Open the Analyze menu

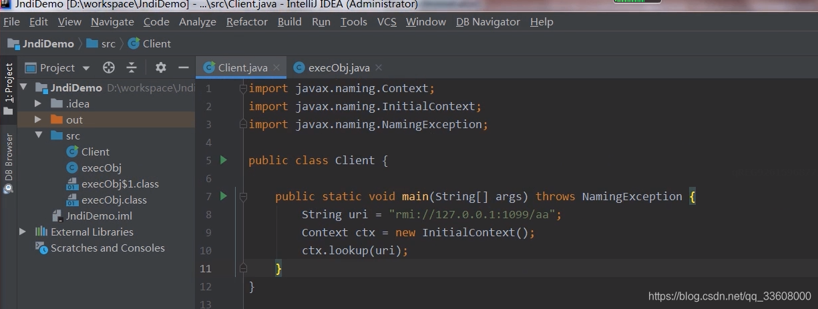click(x=198, y=22)
